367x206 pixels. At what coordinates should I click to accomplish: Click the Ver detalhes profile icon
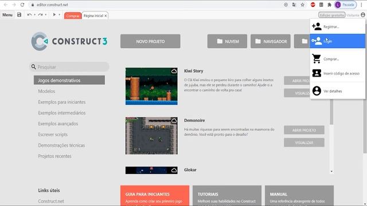[x=317, y=91]
